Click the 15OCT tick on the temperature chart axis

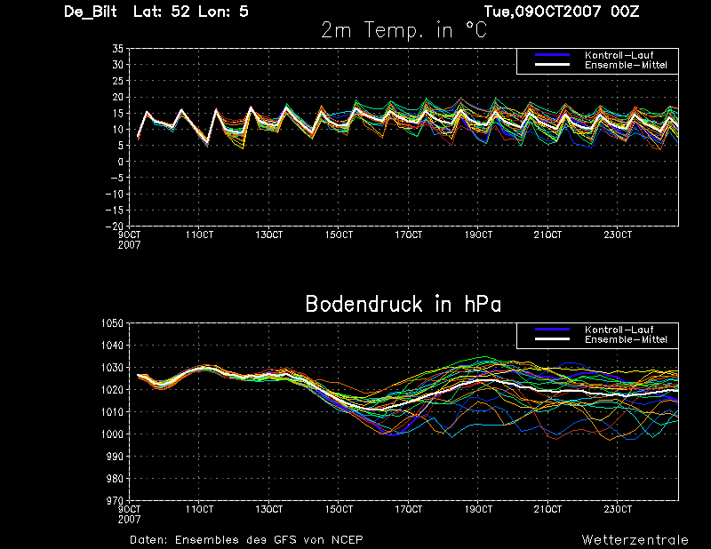pyautogui.click(x=339, y=235)
